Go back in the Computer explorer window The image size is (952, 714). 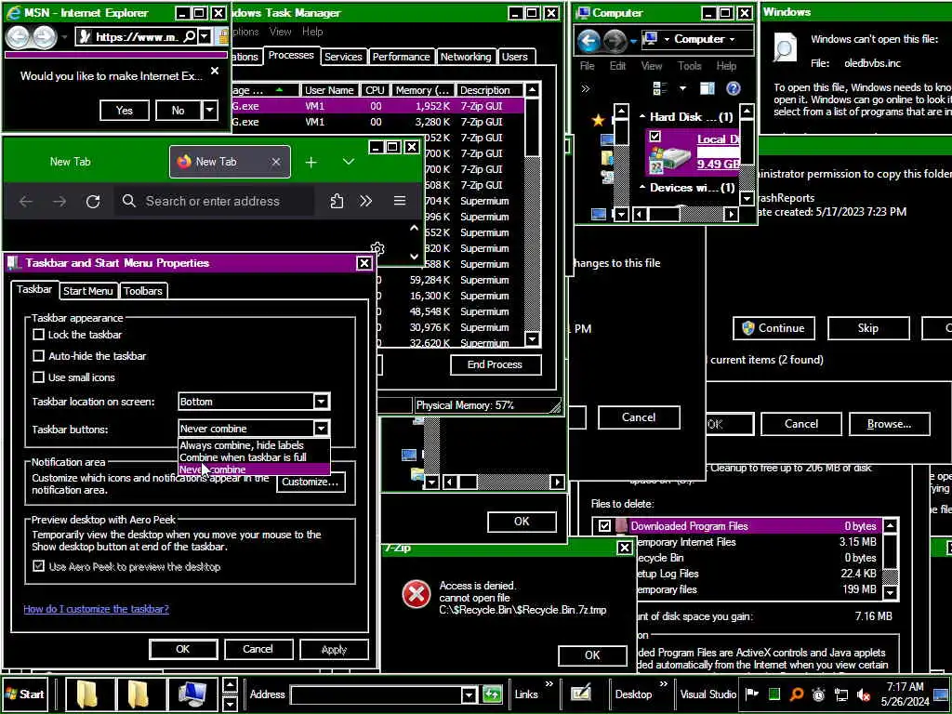click(588, 41)
